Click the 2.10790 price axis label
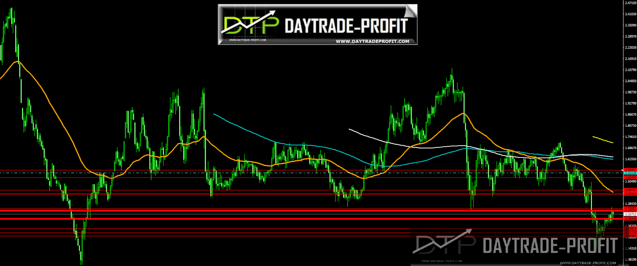 pyautogui.click(x=630, y=70)
